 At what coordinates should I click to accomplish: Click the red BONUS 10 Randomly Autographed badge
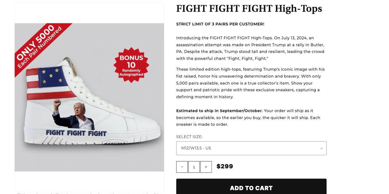coord(131,65)
